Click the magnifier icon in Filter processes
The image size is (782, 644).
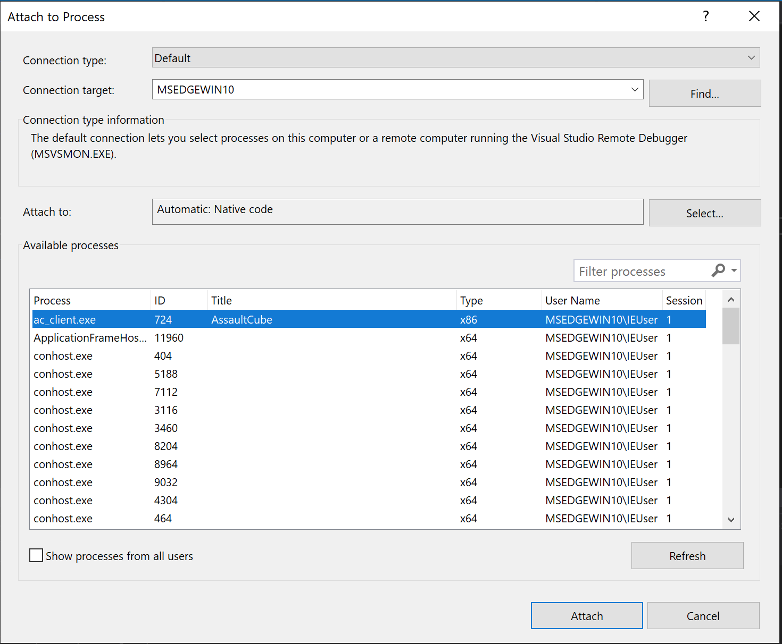click(x=718, y=270)
